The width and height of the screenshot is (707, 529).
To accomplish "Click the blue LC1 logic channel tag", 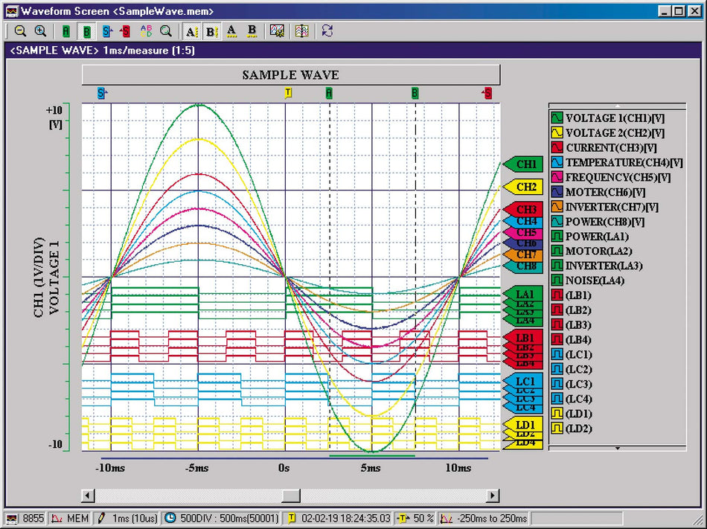I will pos(523,381).
